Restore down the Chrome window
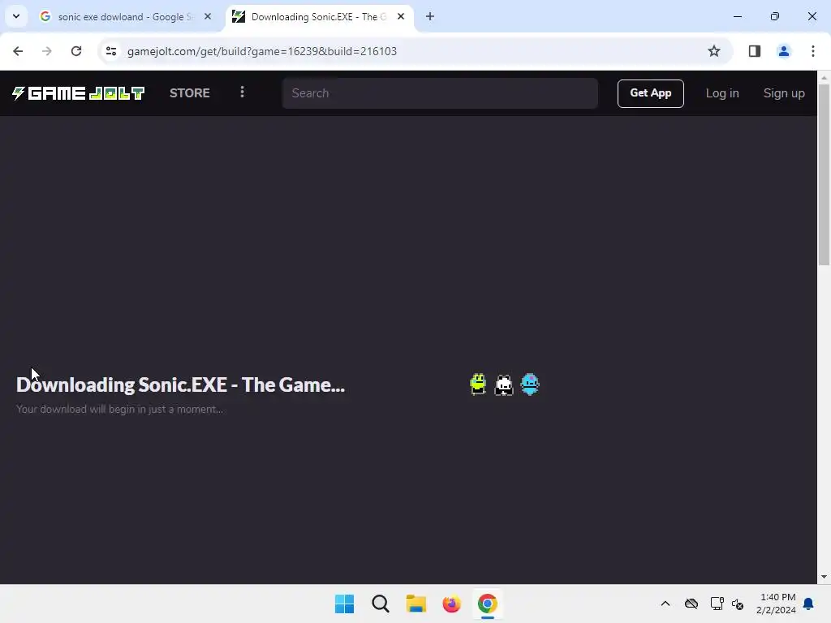 coord(774,16)
